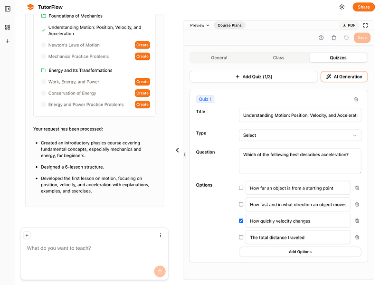This screenshot has width=380, height=285.
Task: Click the undo reset arrow icon
Action: point(346,38)
